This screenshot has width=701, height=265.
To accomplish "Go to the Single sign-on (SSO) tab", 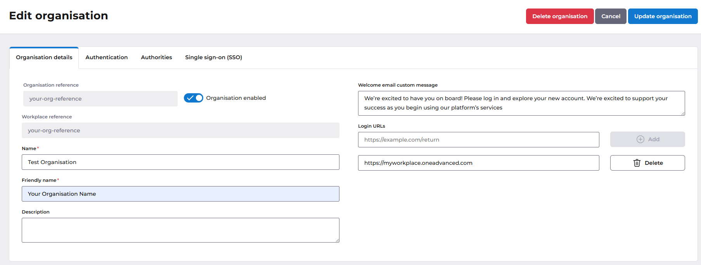I will [213, 58].
